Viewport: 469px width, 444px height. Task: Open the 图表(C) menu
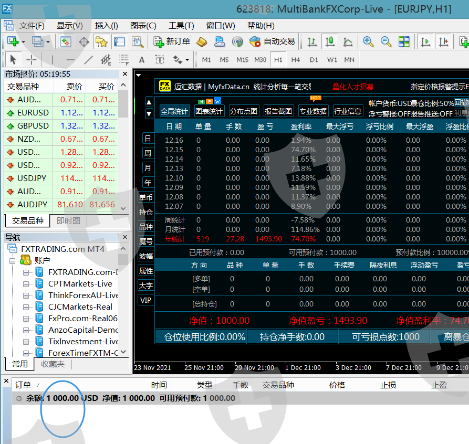[x=143, y=26]
